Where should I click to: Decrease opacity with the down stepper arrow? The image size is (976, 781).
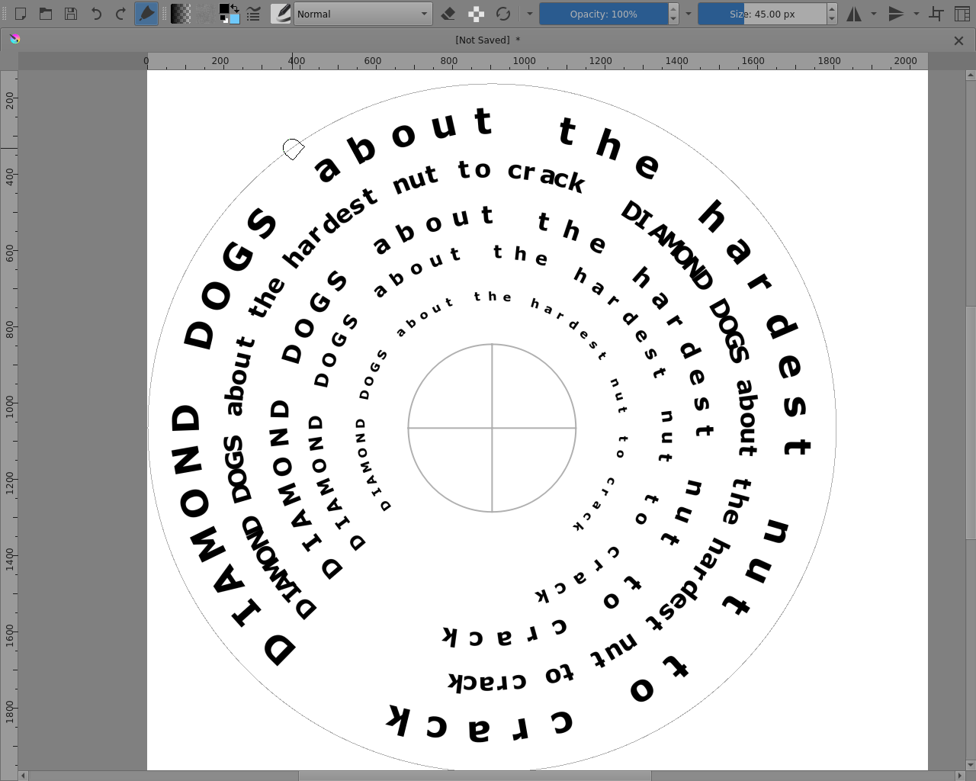pyautogui.click(x=673, y=19)
